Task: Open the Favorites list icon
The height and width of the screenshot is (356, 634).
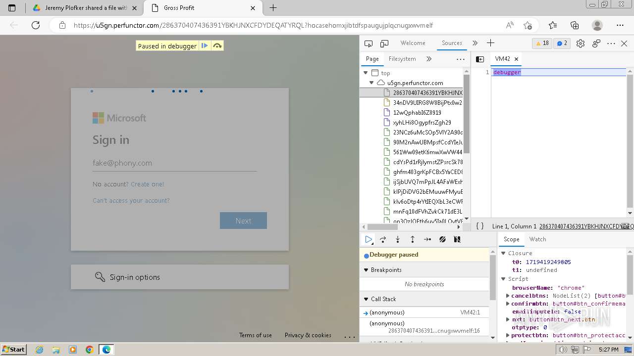Action: (x=553, y=25)
